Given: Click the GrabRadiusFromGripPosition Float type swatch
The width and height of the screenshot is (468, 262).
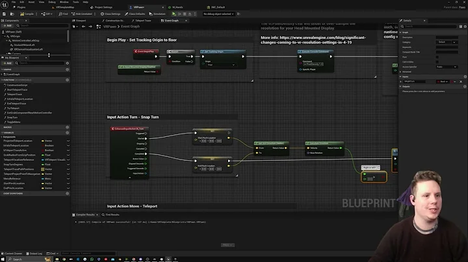Looking at the screenshot, I should pyautogui.click(x=43, y=155).
